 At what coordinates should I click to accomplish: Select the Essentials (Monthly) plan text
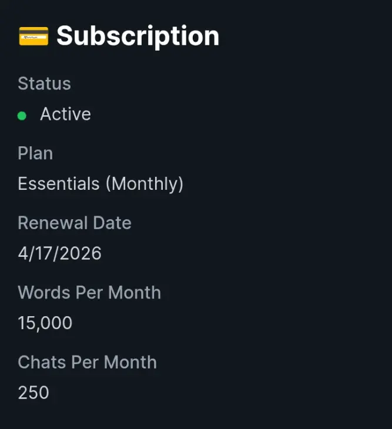[100, 183]
